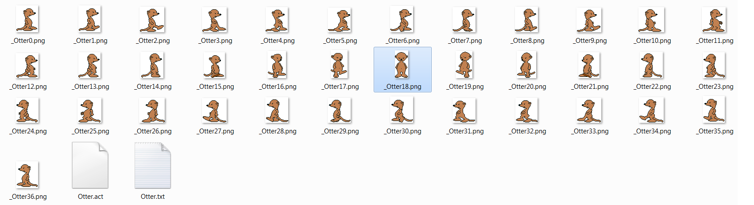This screenshot has height=205, width=754.
Task: Select the _Otter19.png file icon
Action: pos(464,65)
